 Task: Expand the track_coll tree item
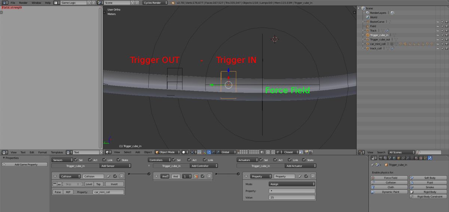point(363,48)
